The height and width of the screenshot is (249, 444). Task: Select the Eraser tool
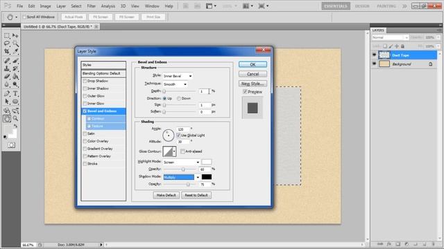7,76
